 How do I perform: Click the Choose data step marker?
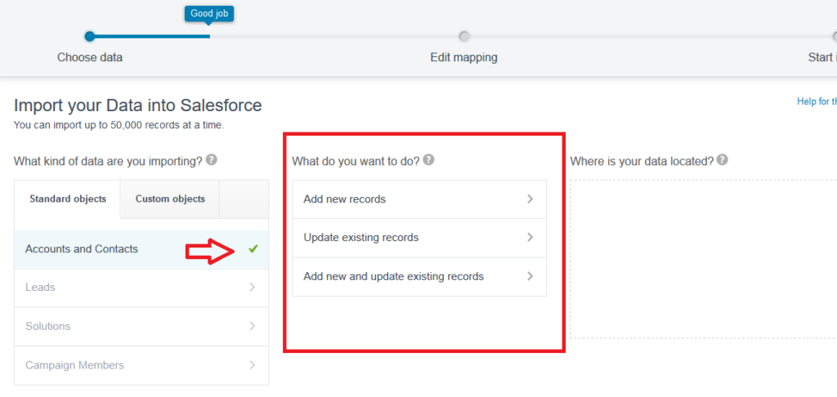point(90,36)
